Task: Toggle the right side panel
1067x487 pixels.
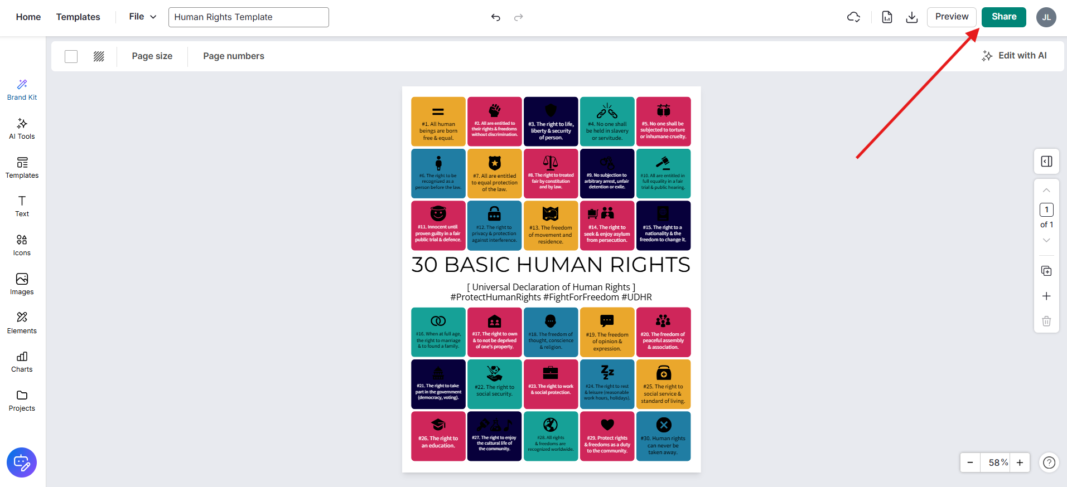Action: [1046, 162]
